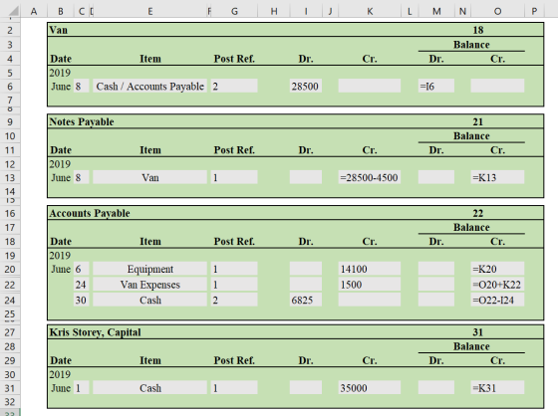Select cell with 'Cash / Accounts Payable'

pyautogui.click(x=149, y=86)
